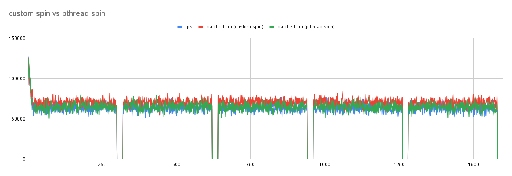
Task: Select 'patched - ui (custom spin)' legend label
Action: click(235, 27)
